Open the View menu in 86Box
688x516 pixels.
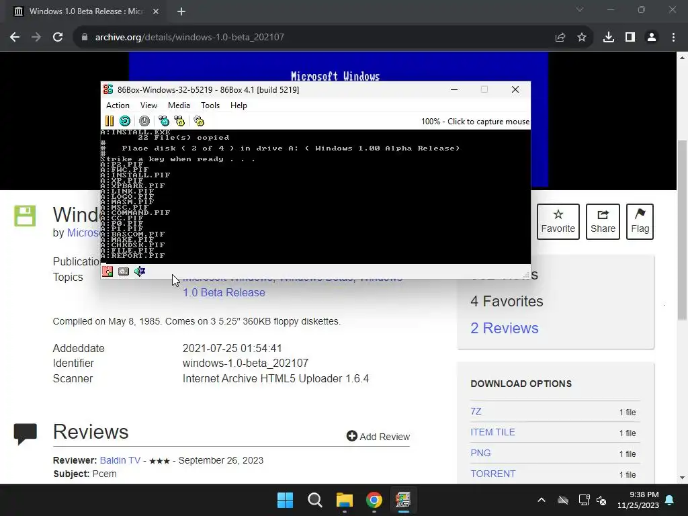(148, 105)
